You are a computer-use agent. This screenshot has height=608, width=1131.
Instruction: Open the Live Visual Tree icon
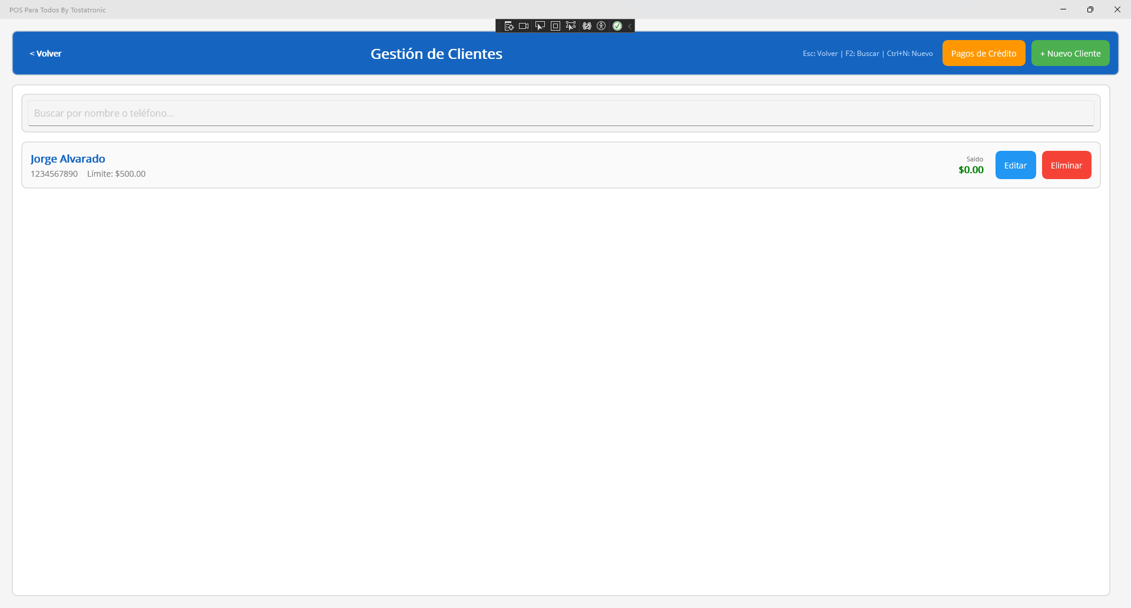pos(509,26)
